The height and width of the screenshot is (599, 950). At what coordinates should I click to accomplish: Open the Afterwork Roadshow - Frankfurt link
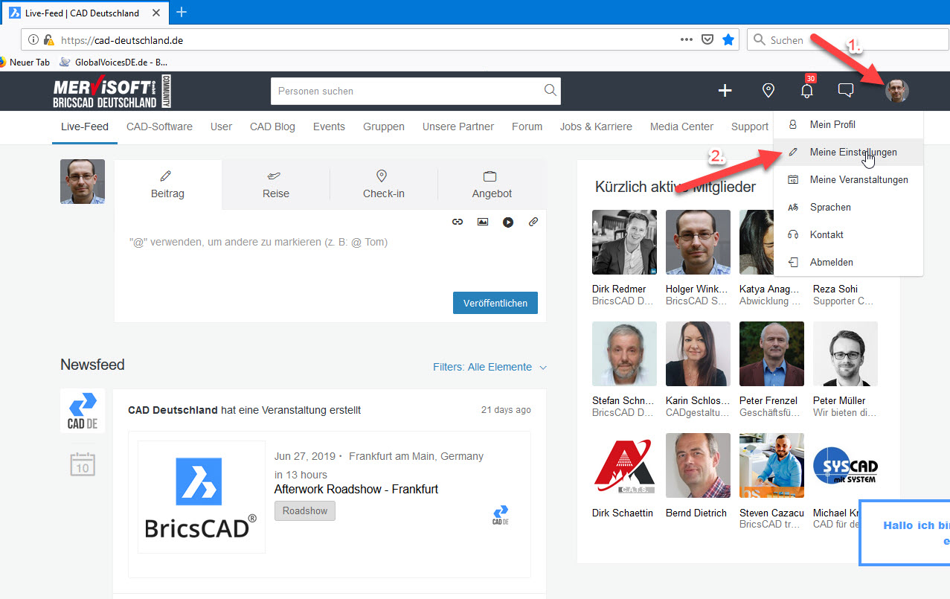pyautogui.click(x=356, y=489)
